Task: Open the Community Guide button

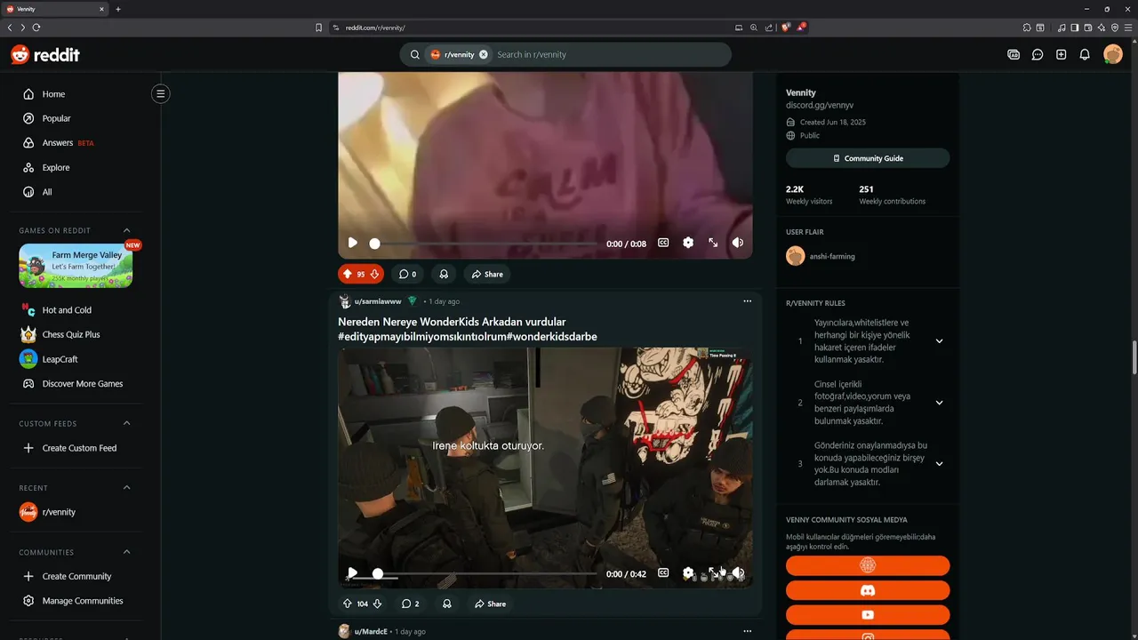Action: pyautogui.click(x=868, y=158)
